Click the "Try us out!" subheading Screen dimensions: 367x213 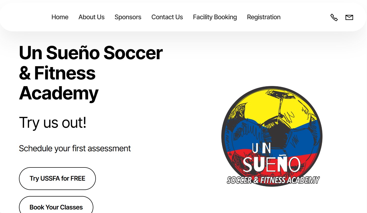53,123
